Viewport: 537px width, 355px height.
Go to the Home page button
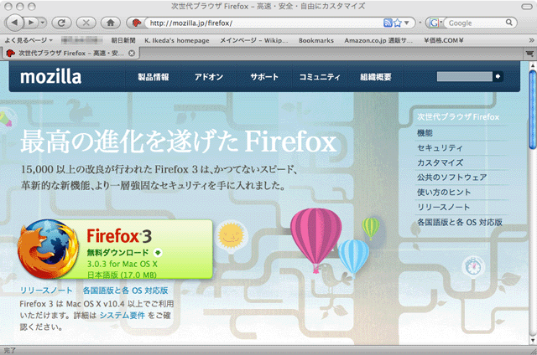(x=110, y=23)
